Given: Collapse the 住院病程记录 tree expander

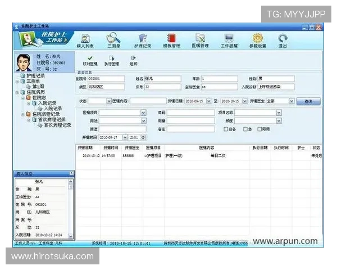Looking at the screenshot, I should point(23,114).
